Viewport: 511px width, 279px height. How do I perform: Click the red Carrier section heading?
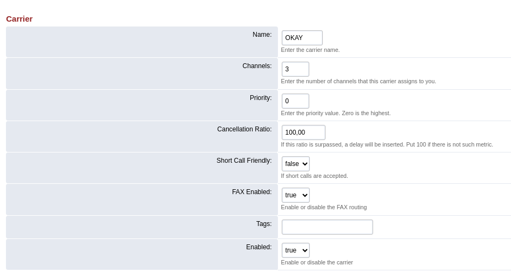(x=19, y=19)
